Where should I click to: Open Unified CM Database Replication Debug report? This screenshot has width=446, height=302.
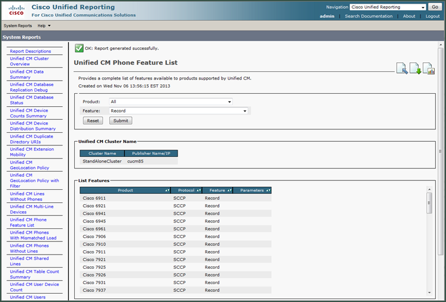tap(31, 87)
